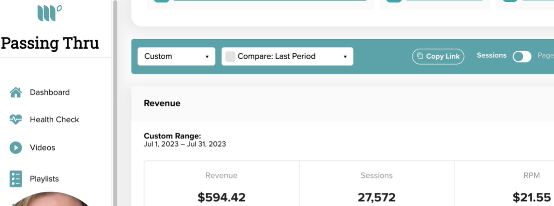Viewport: 554px width, 206px height.
Task: Click the Copy Link button
Action: (438, 56)
